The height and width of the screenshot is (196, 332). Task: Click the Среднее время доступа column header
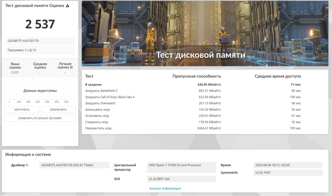click(278, 76)
